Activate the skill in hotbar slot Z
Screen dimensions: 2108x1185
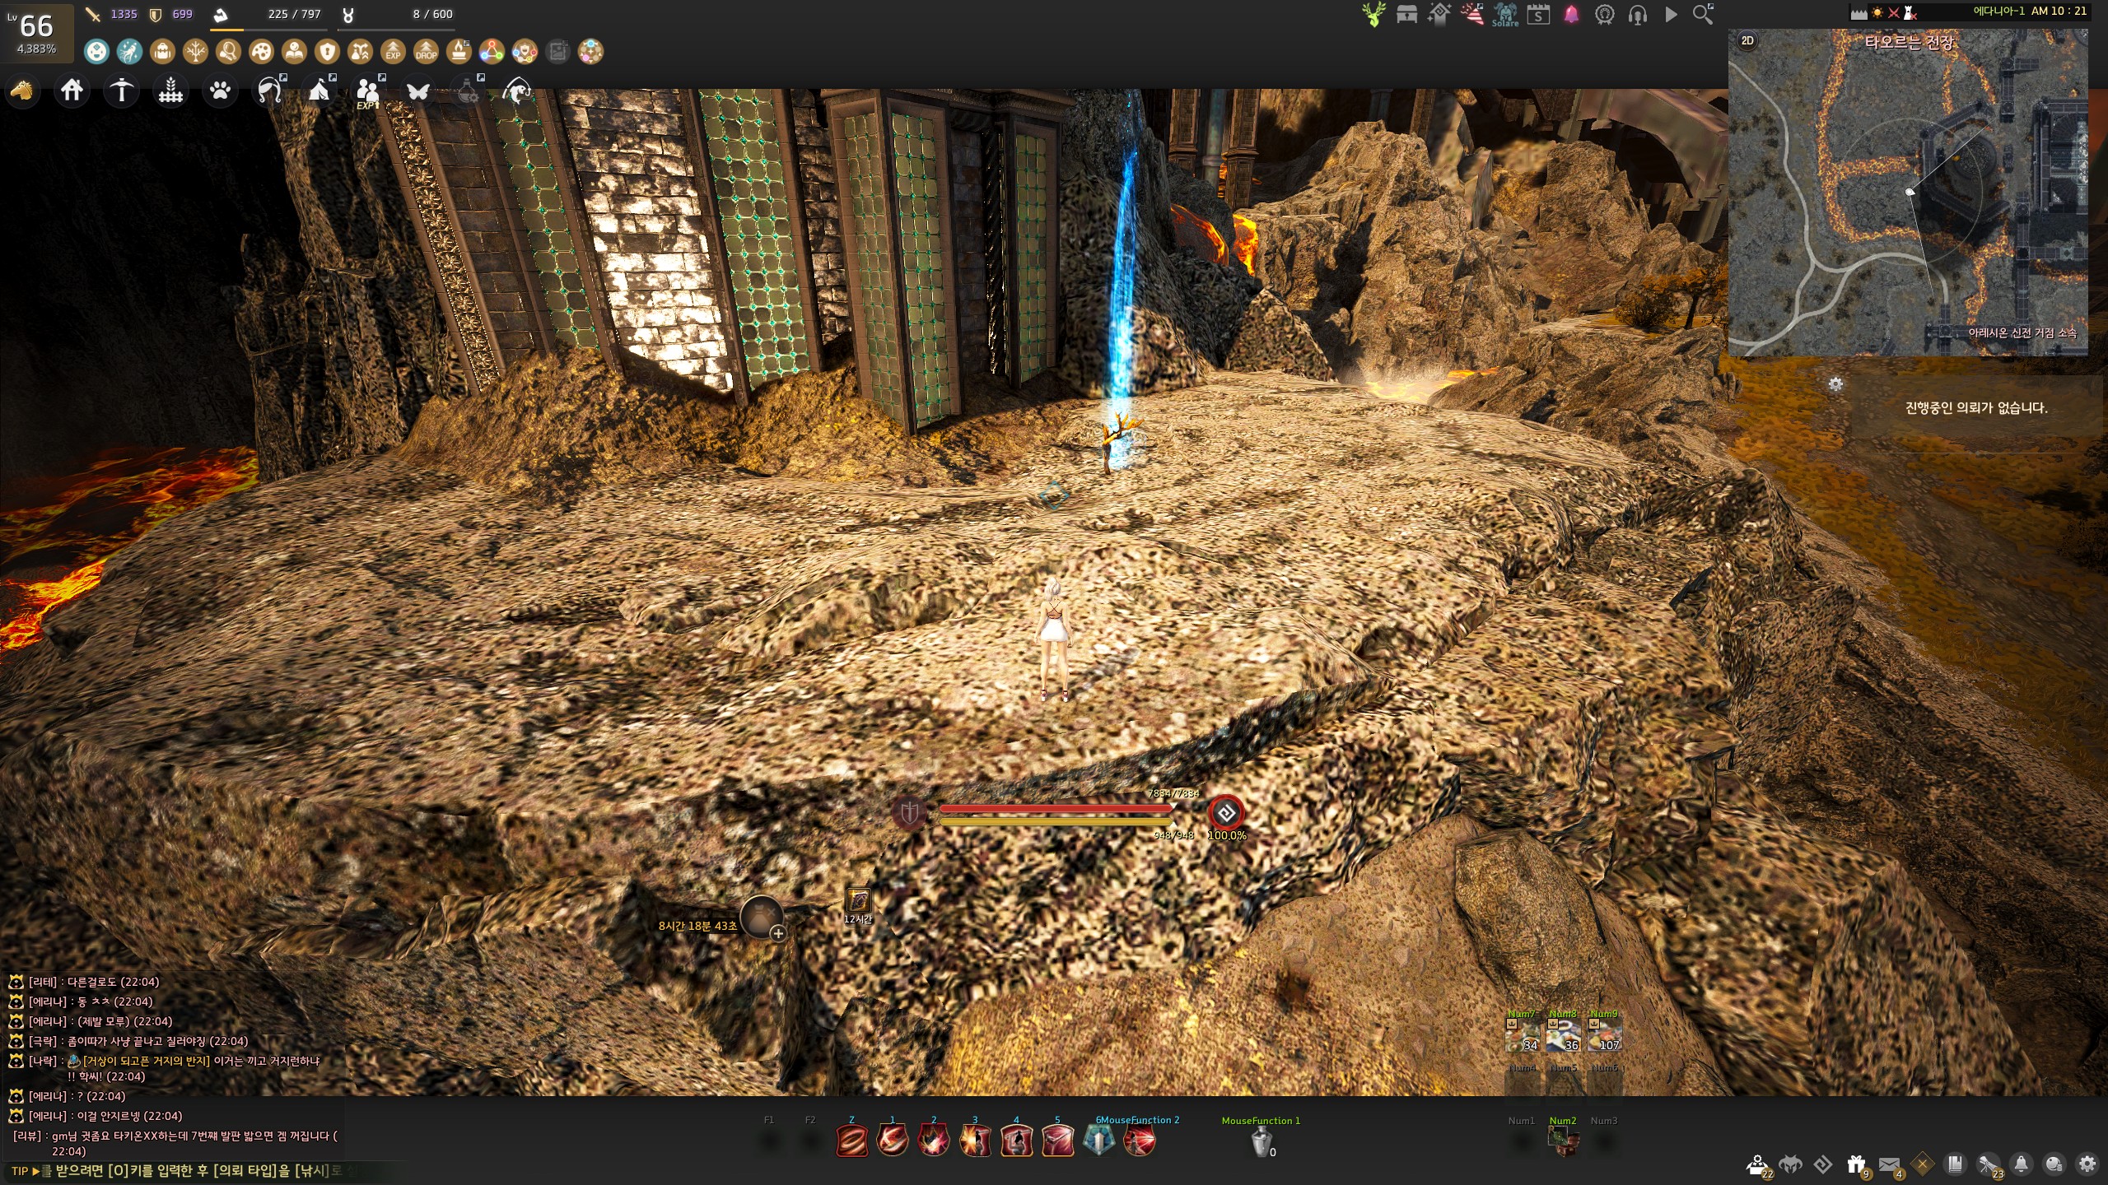tap(851, 1141)
